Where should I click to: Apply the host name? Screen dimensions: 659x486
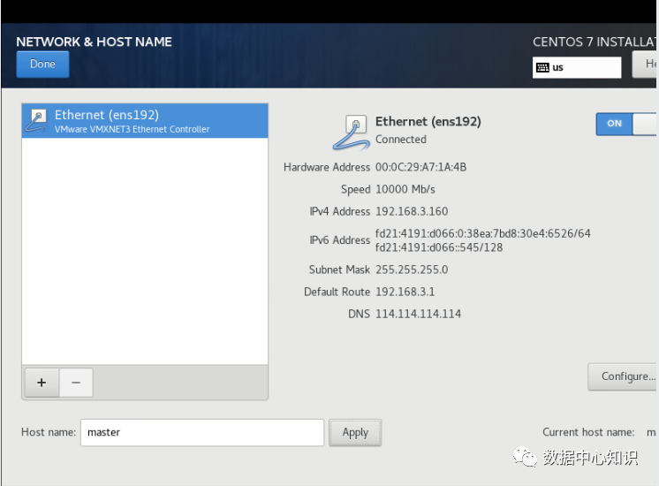point(355,432)
